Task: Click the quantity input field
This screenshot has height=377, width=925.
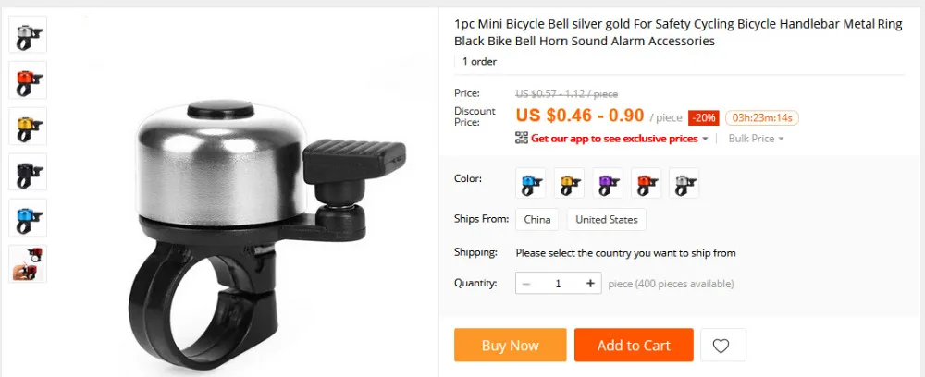Action: click(558, 284)
